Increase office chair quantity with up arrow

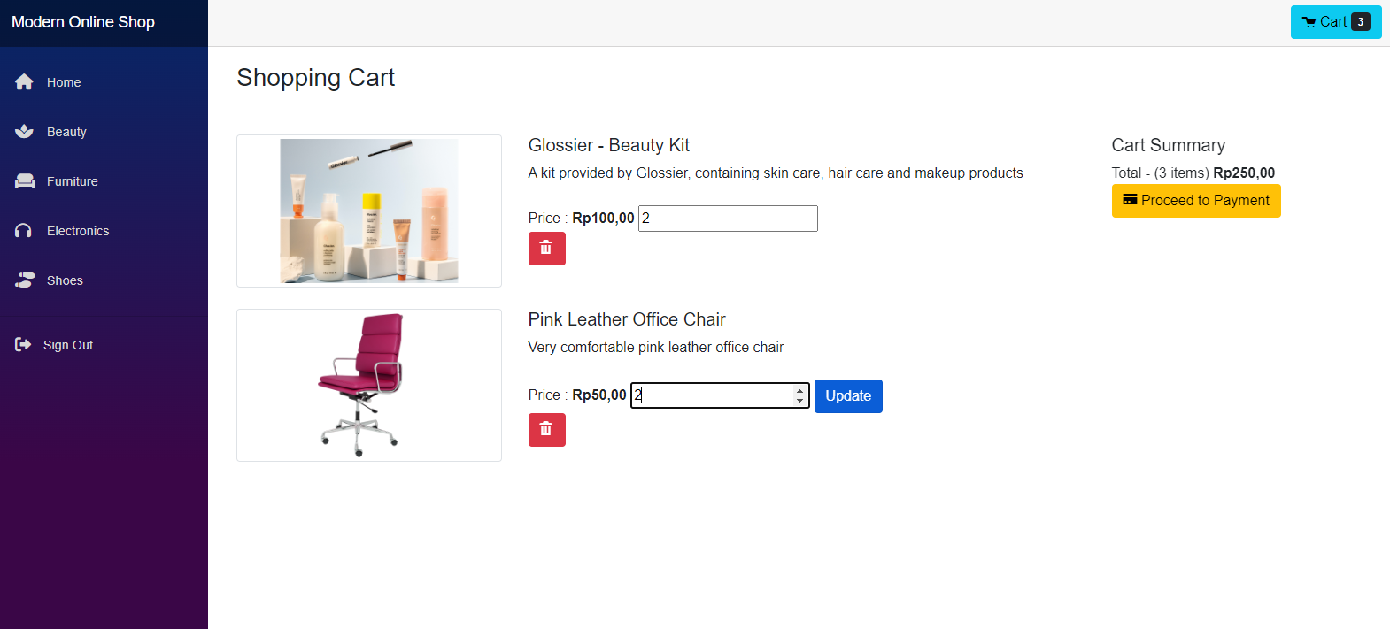[799, 390]
